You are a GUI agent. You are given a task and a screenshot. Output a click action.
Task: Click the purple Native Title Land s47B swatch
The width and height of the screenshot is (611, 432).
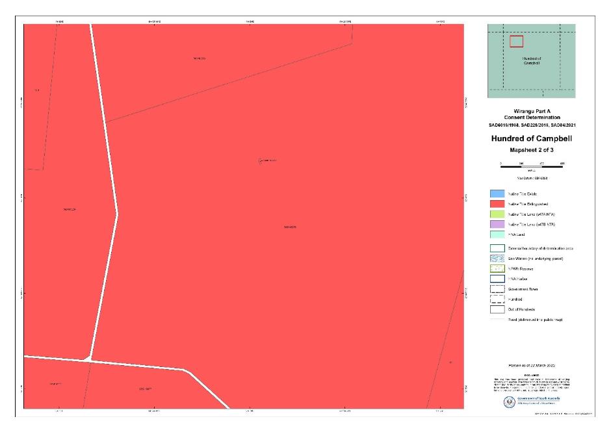pos(497,224)
